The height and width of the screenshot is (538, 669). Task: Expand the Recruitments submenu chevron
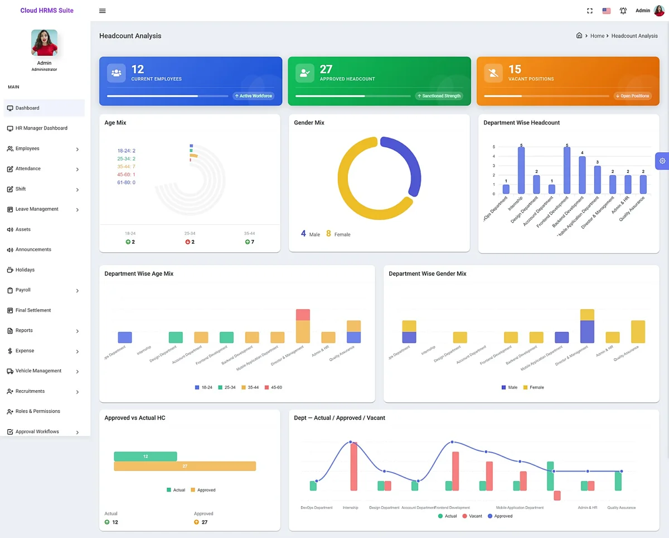click(77, 392)
